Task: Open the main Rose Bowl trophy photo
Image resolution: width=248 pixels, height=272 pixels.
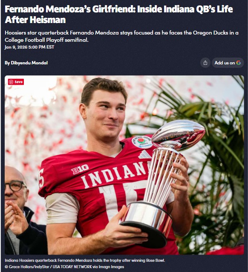Action: pyautogui.click(x=124, y=165)
